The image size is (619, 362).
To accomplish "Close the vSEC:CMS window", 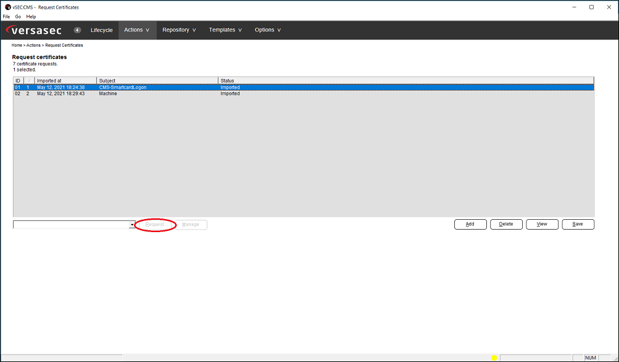I will pos(609,7).
